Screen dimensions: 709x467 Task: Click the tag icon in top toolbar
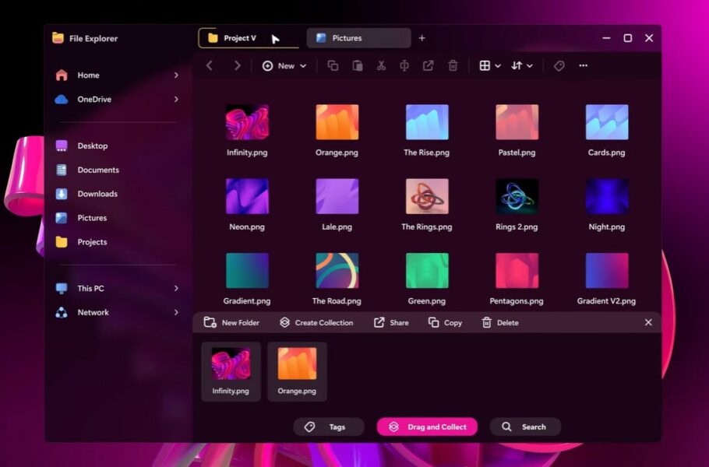click(x=559, y=66)
